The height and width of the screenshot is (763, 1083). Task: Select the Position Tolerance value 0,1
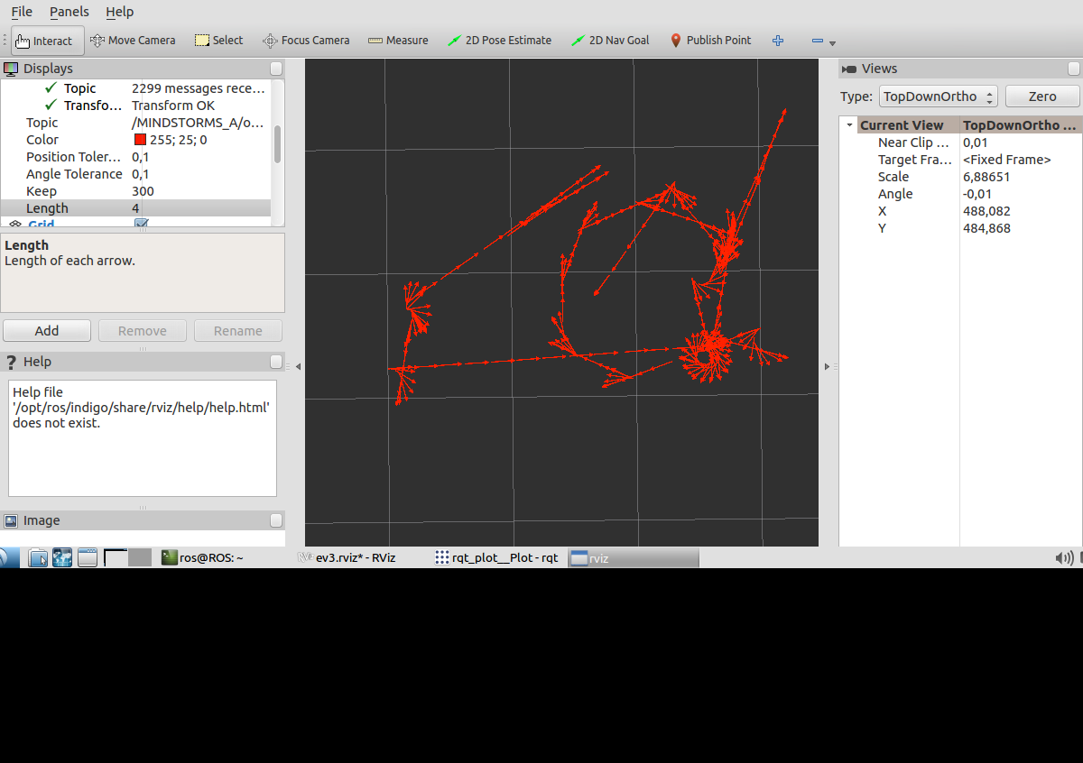pyautogui.click(x=141, y=157)
